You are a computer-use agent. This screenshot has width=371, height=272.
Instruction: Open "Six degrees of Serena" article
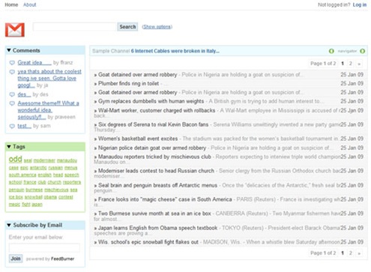click(153, 124)
